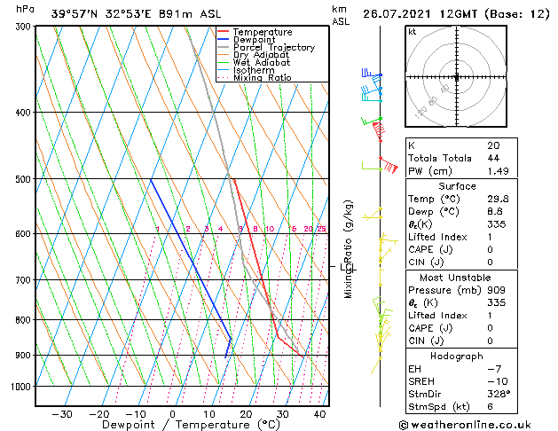Click the -30 temperature axis label

[62, 415]
